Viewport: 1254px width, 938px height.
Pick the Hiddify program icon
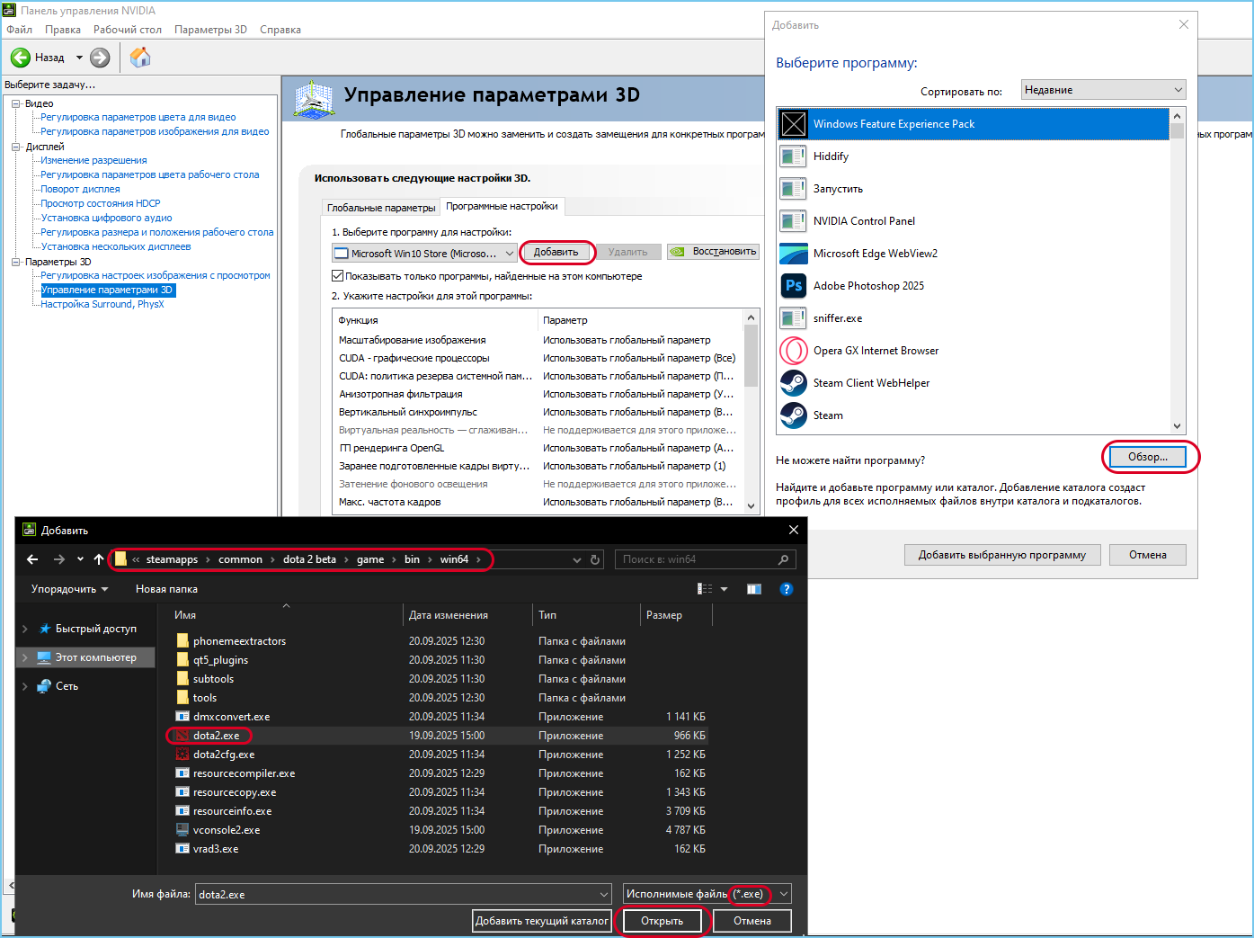click(794, 156)
